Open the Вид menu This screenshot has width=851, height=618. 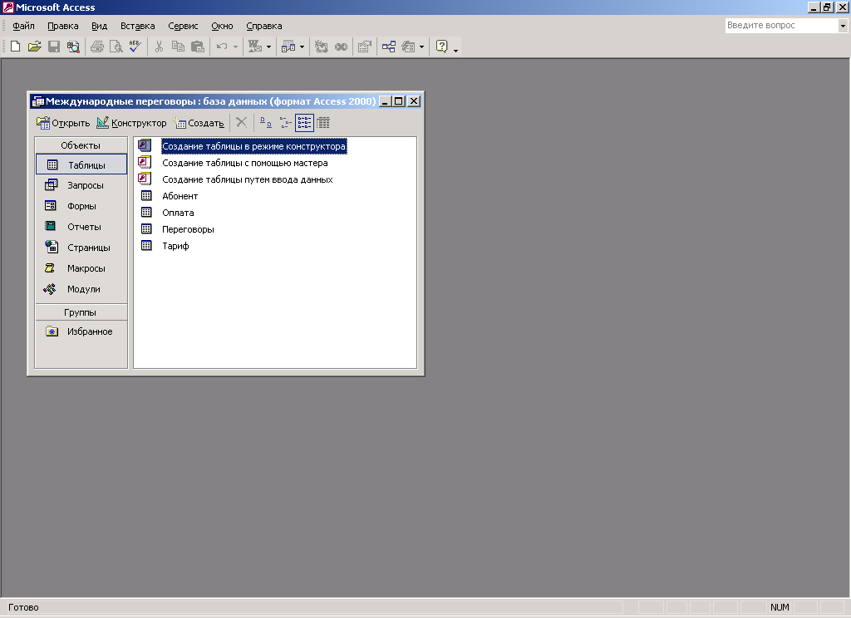tap(100, 26)
